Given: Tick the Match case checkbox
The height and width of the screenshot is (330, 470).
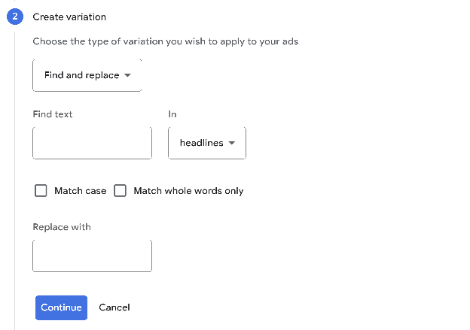Looking at the screenshot, I should click(x=41, y=191).
